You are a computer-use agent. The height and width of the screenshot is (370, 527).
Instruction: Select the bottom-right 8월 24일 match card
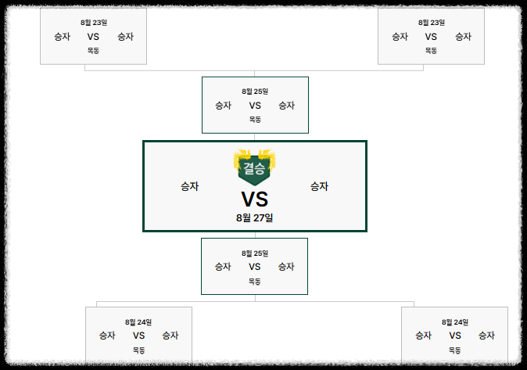point(455,335)
